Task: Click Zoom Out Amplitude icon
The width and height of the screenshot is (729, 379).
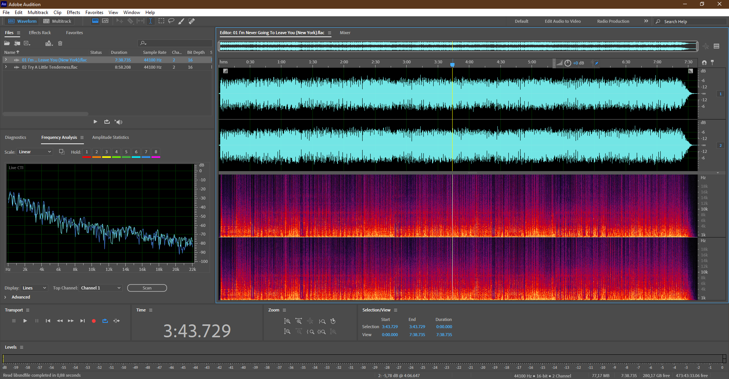Action: tap(287, 332)
